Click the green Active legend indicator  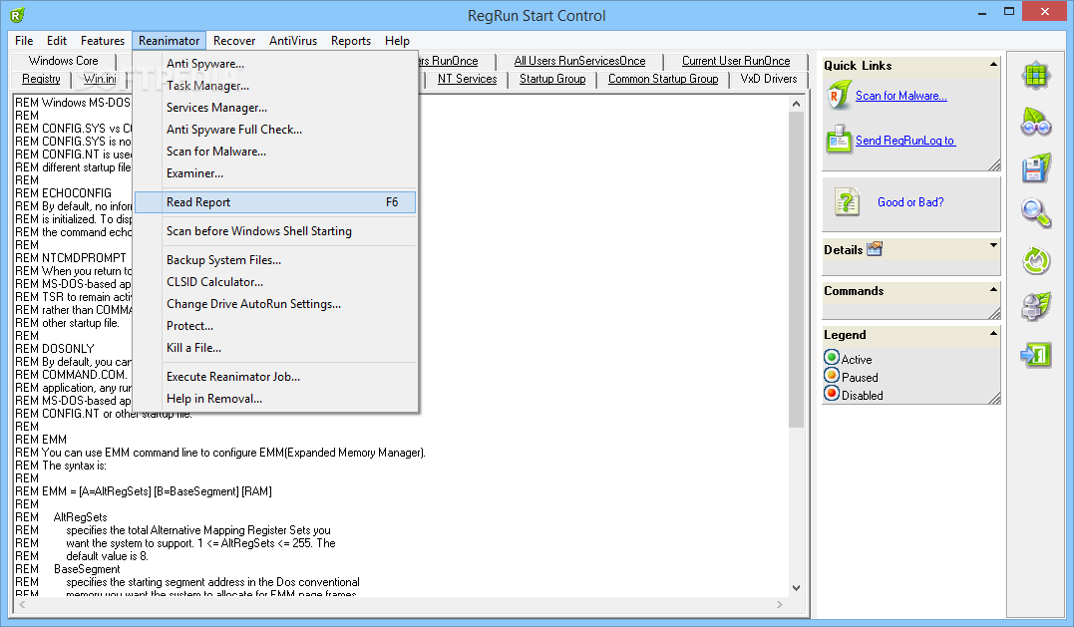(832, 357)
